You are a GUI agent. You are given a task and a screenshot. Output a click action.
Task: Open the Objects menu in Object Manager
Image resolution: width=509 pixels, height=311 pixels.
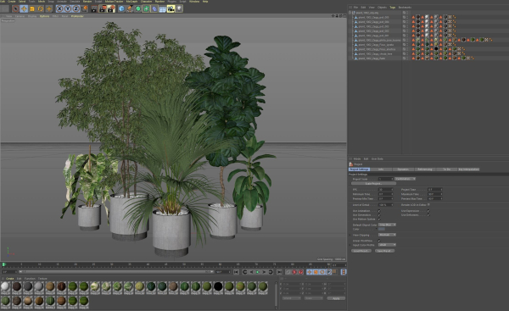[382, 7]
